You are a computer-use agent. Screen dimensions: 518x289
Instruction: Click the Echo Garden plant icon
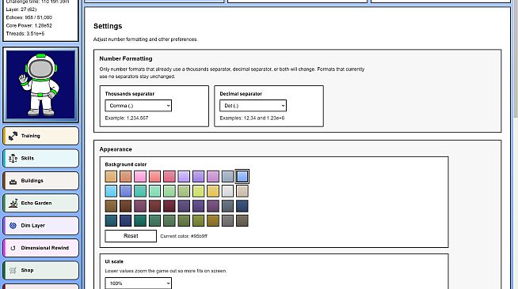13,203
